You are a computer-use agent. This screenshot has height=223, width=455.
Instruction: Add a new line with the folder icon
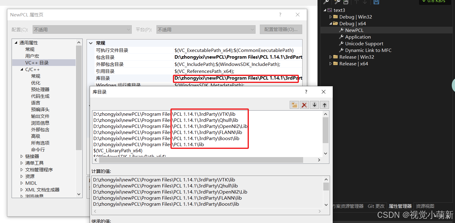294,105
